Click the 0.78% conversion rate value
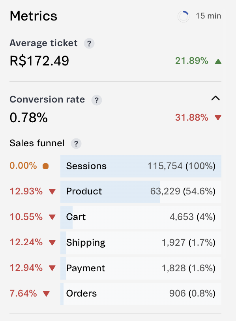Viewport: 236px width, 321px height. [x=29, y=118]
